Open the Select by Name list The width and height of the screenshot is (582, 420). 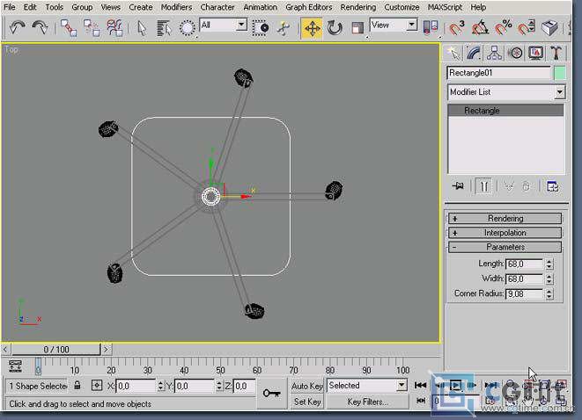tap(164, 28)
